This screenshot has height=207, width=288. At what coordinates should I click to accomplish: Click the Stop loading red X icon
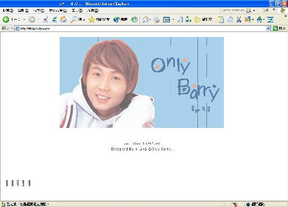pos(45,20)
